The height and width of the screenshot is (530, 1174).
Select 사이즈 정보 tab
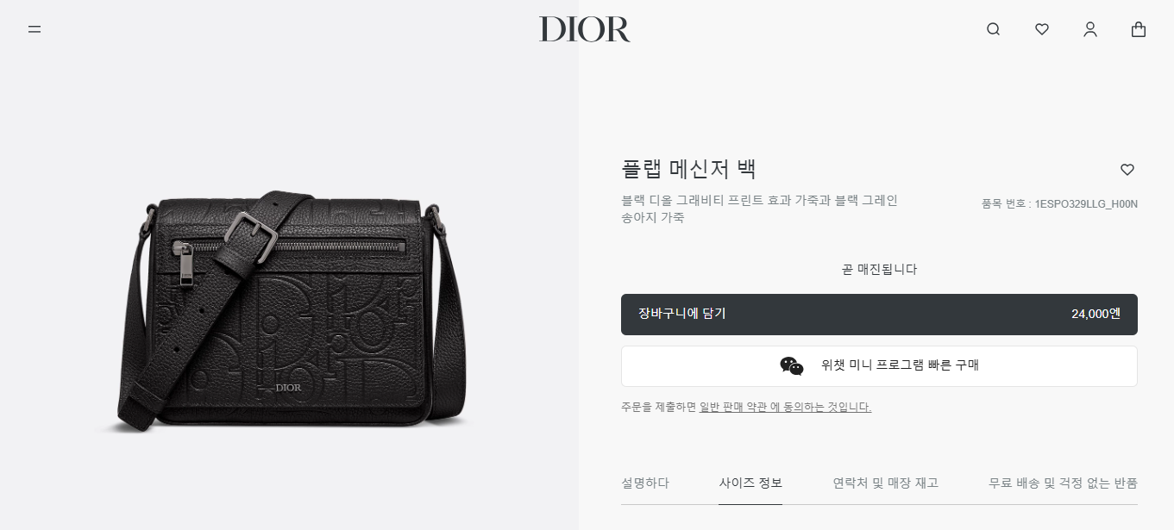coord(750,483)
